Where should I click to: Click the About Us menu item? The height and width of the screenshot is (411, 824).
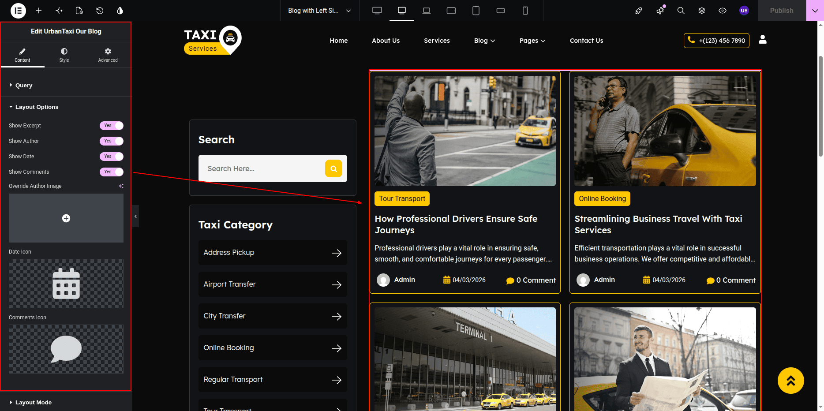386,41
